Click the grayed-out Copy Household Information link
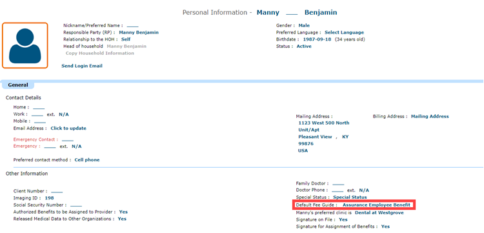This screenshot has width=484, height=233. point(99,53)
